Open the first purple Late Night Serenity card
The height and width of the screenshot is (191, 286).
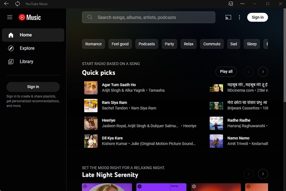(107, 187)
